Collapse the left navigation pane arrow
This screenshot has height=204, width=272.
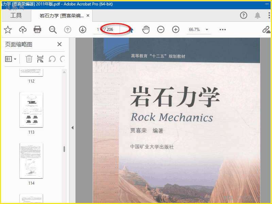tap(72, 128)
